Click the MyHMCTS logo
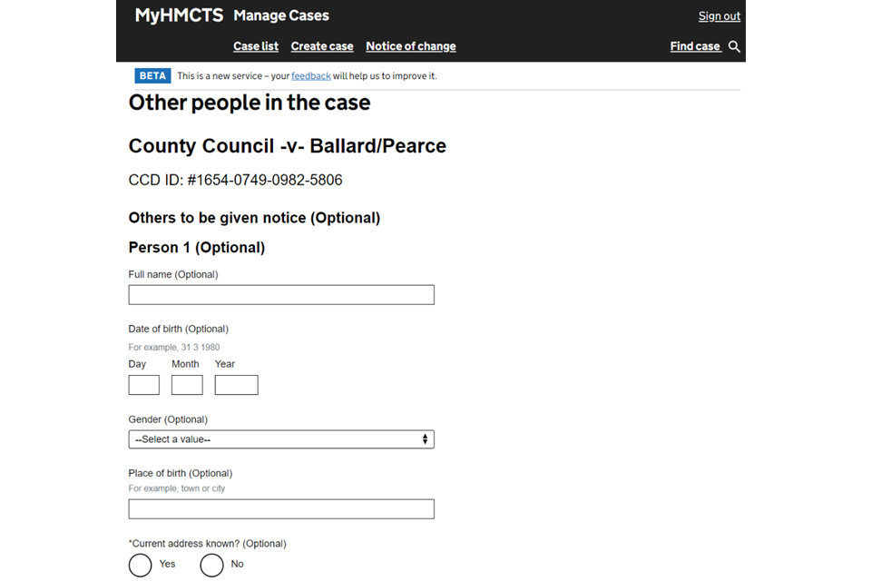Image resolution: width=871 pixels, height=581 pixels. tap(179, 15)
